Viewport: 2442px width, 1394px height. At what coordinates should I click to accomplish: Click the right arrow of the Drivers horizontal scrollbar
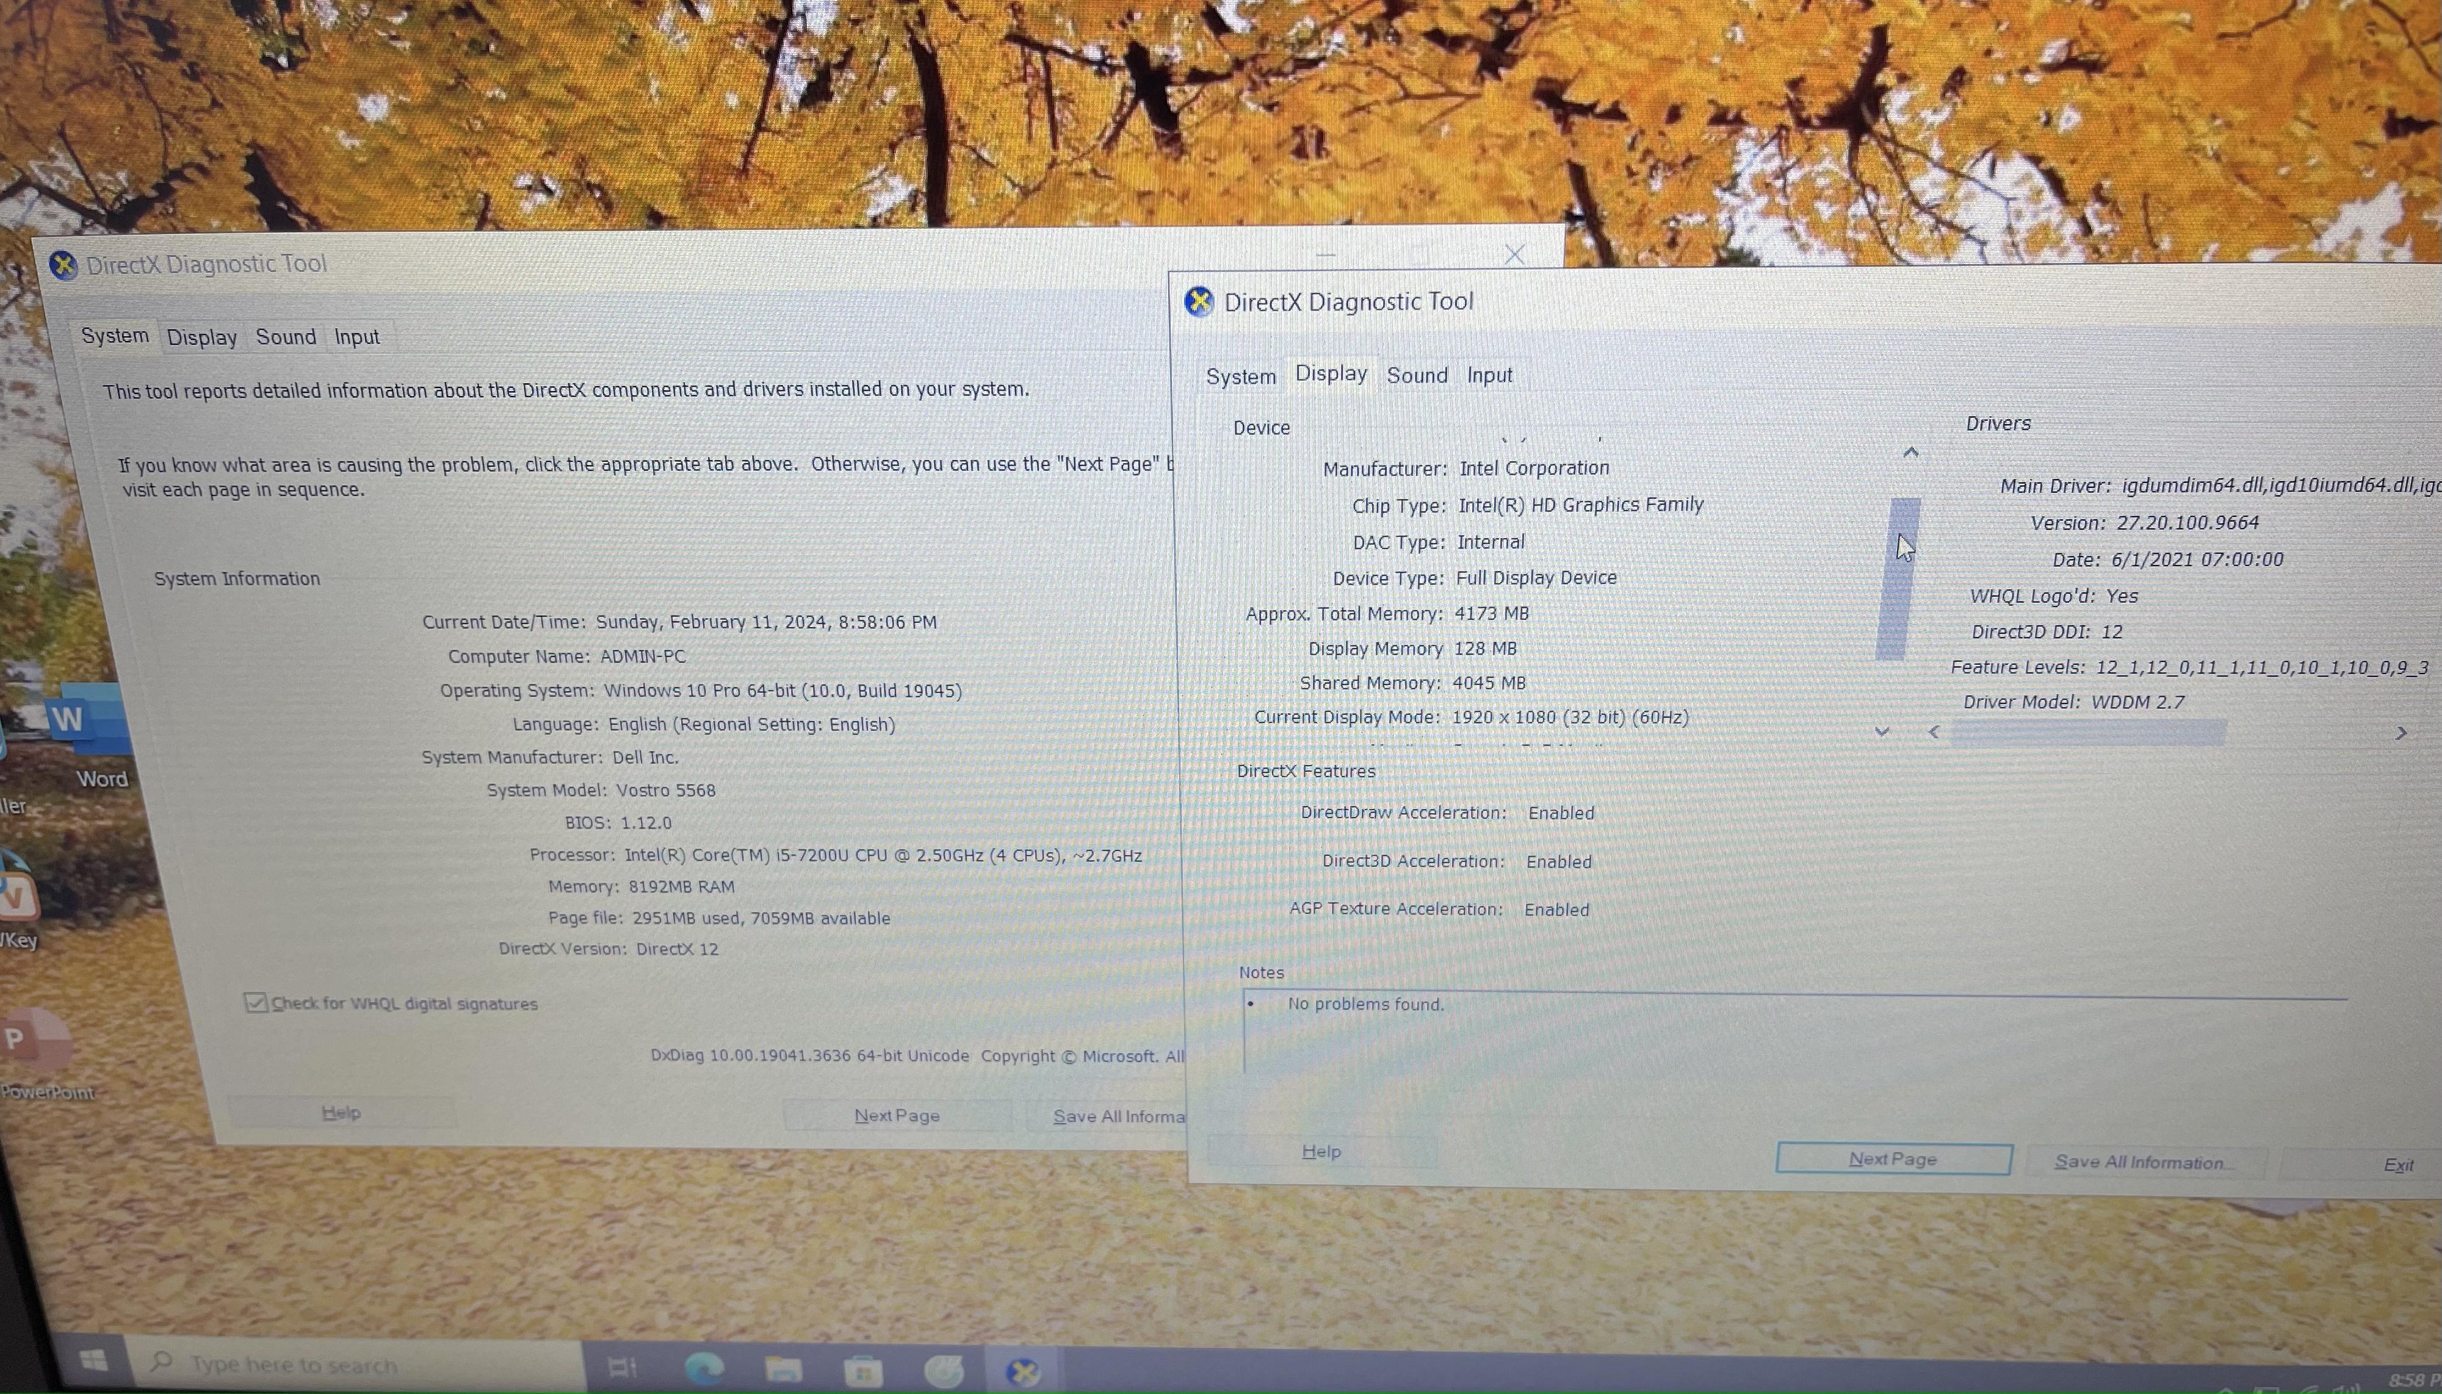[2401, 733]
